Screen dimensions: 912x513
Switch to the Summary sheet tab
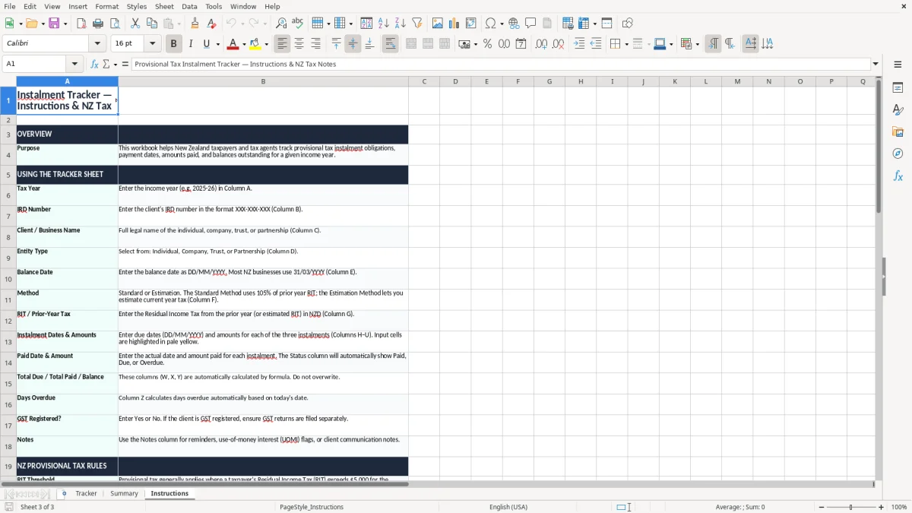[124, 493]
